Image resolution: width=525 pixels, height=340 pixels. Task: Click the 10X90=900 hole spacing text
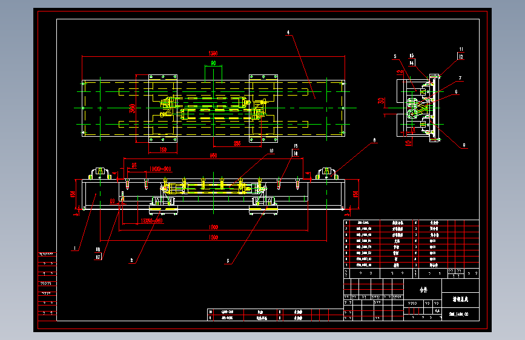pos(160,169)
